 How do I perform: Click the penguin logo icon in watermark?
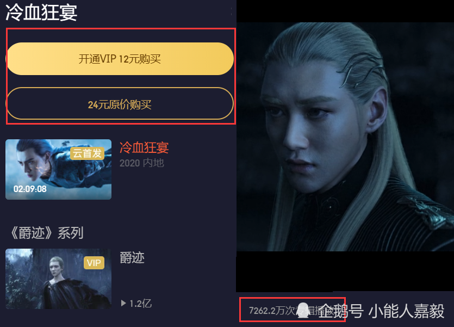click(x=303, y=310)
